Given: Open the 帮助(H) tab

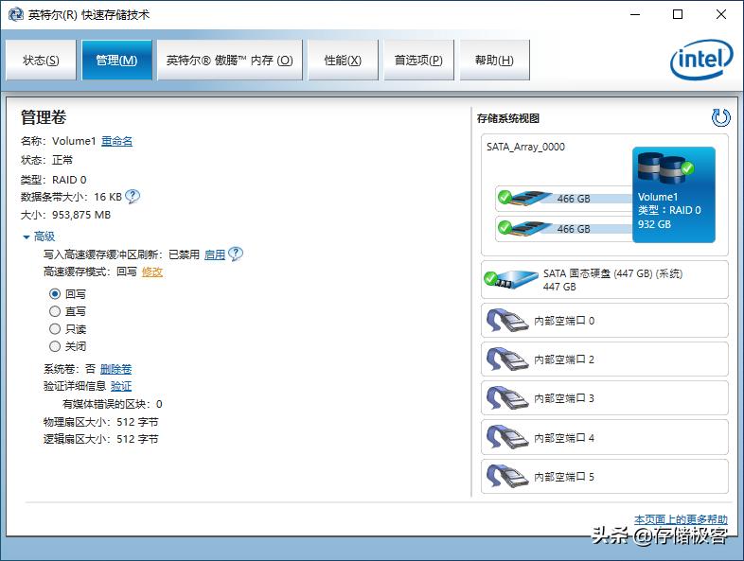Looking at the screenshot, I should click(x=494, y=61).
